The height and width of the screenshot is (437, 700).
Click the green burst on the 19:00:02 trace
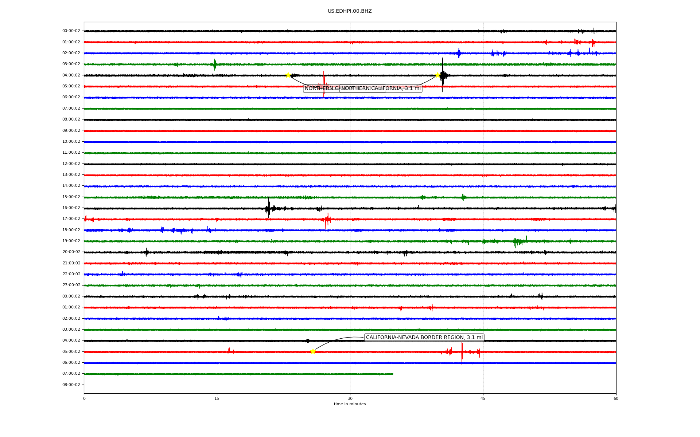pyautogui.click(x=517, y=241)
